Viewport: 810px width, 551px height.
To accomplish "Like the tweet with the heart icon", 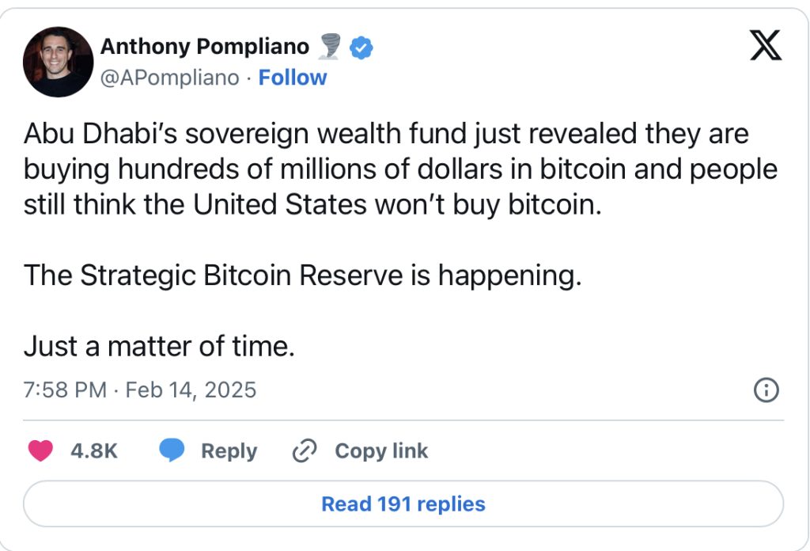I will [40, 450].
